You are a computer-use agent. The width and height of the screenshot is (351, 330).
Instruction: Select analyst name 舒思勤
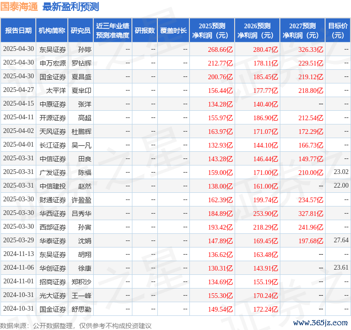coord(81,309)
